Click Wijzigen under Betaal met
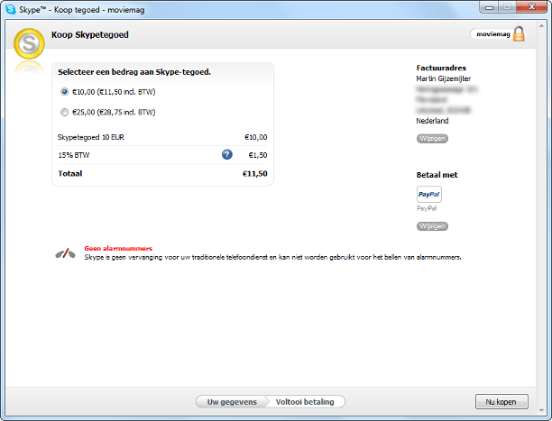 tap(432, 226)
